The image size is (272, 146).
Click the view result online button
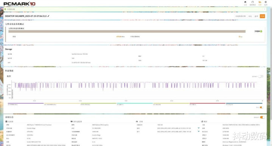coord(240,16)
